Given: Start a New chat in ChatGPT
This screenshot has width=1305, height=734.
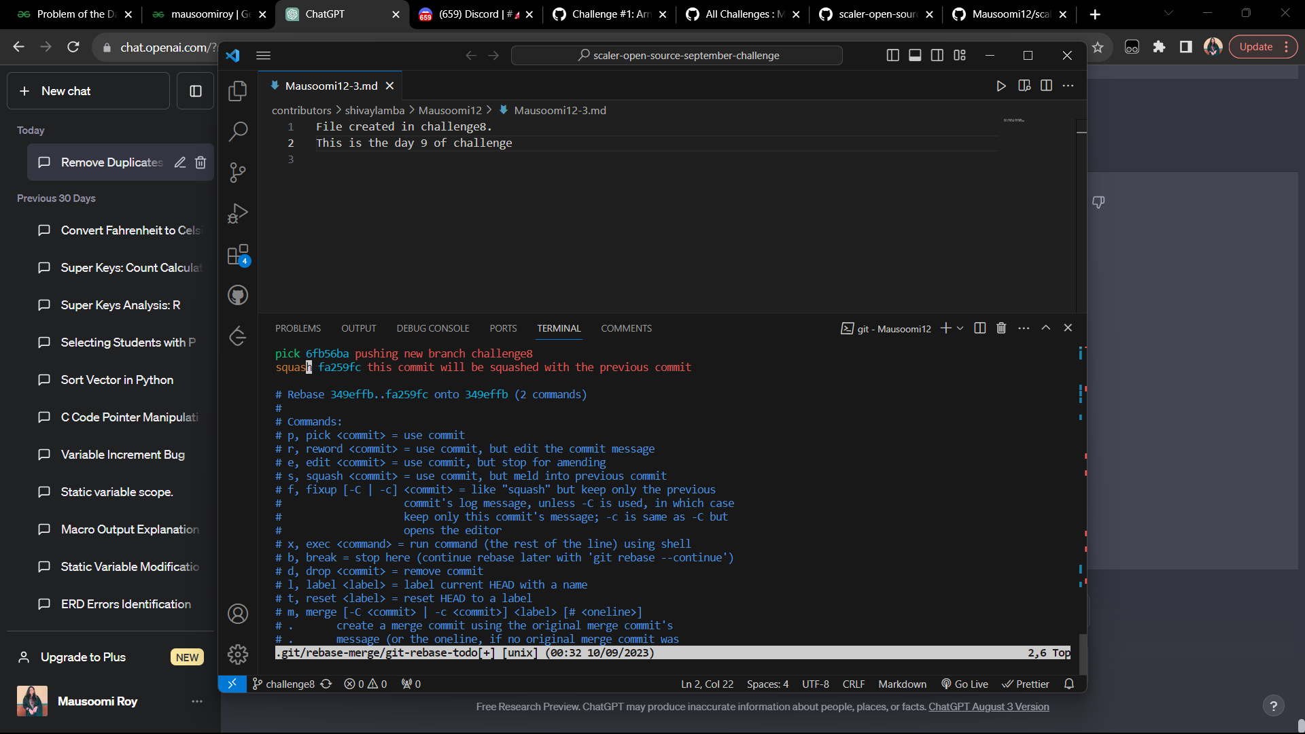Looking at the screenshot, I should click(x=88, y=90).
